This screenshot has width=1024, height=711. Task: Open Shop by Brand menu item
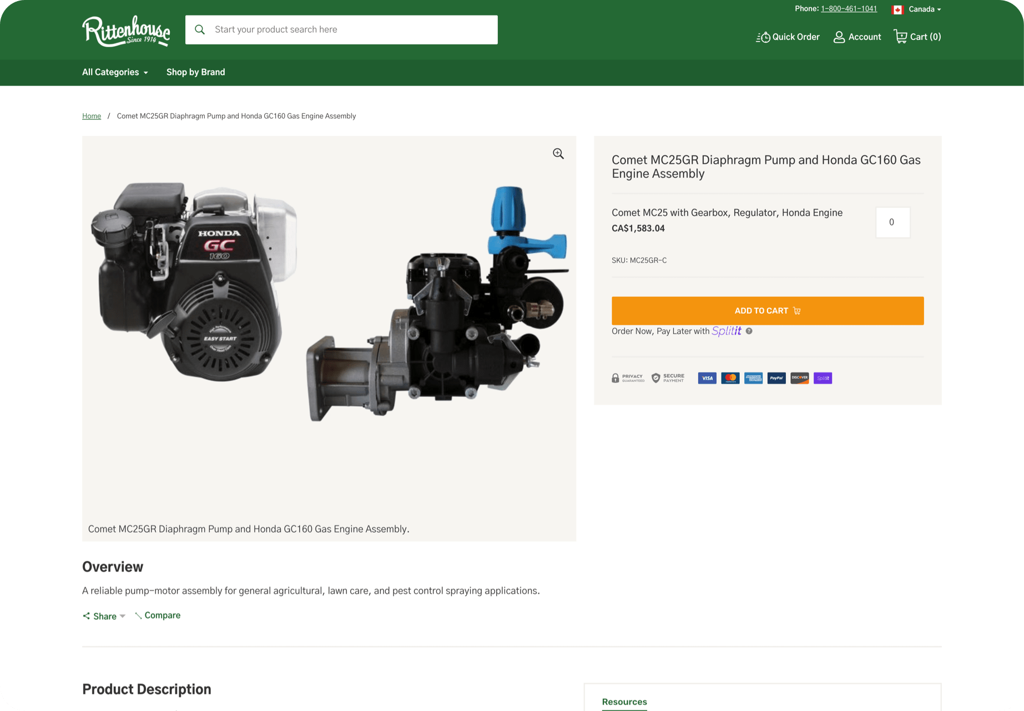(x=195, y=72)
